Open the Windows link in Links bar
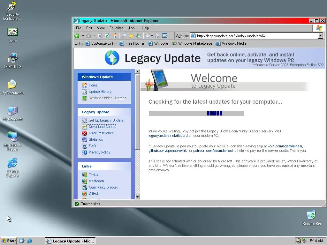327x245 pixels. 158,43
